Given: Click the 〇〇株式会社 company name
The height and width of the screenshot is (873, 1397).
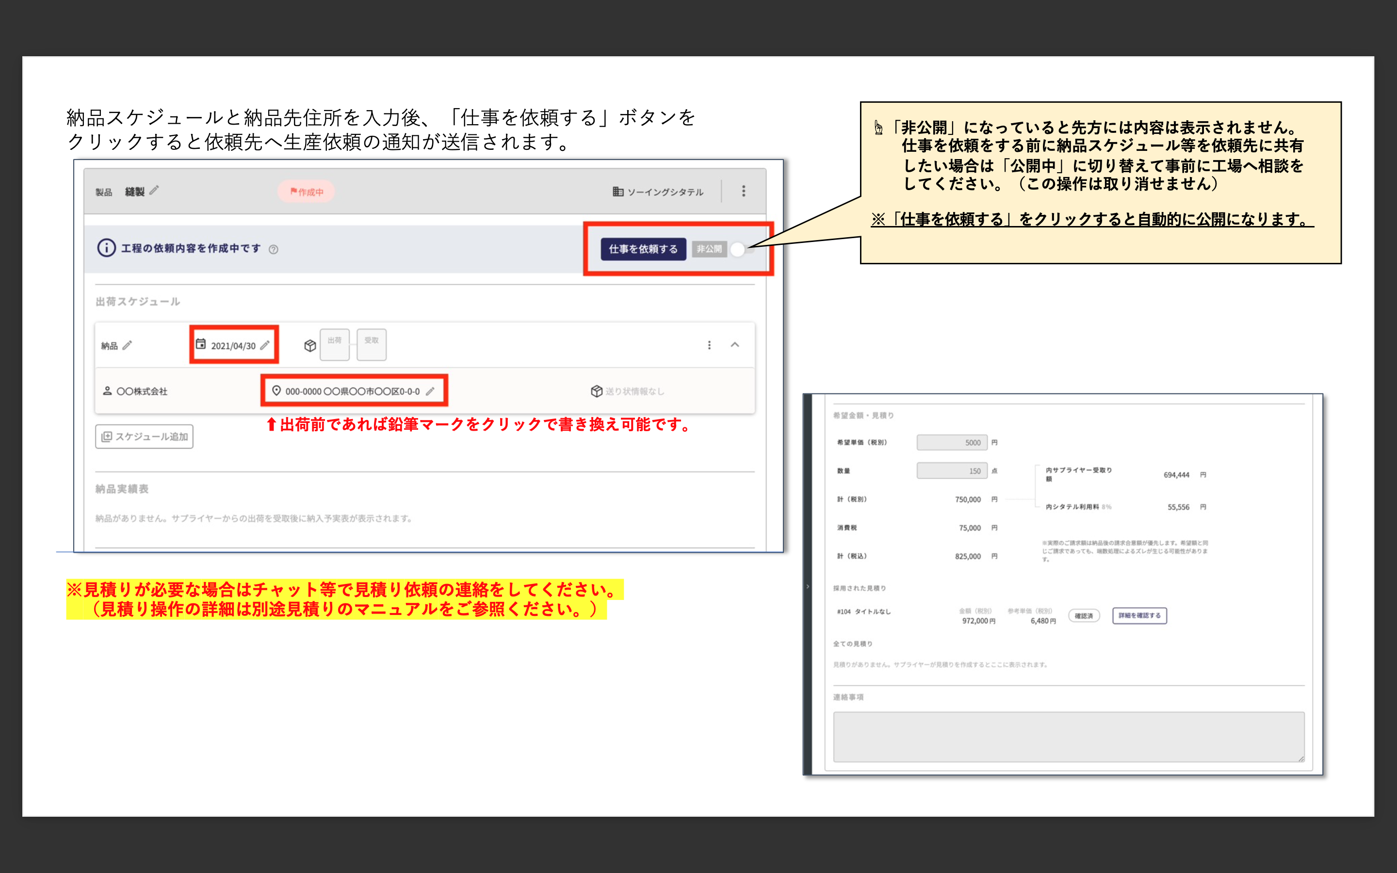Looking at the screenshot, I should 142,391.
